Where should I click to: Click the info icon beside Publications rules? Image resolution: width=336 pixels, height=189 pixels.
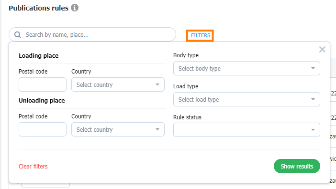(x=75, y=8)
